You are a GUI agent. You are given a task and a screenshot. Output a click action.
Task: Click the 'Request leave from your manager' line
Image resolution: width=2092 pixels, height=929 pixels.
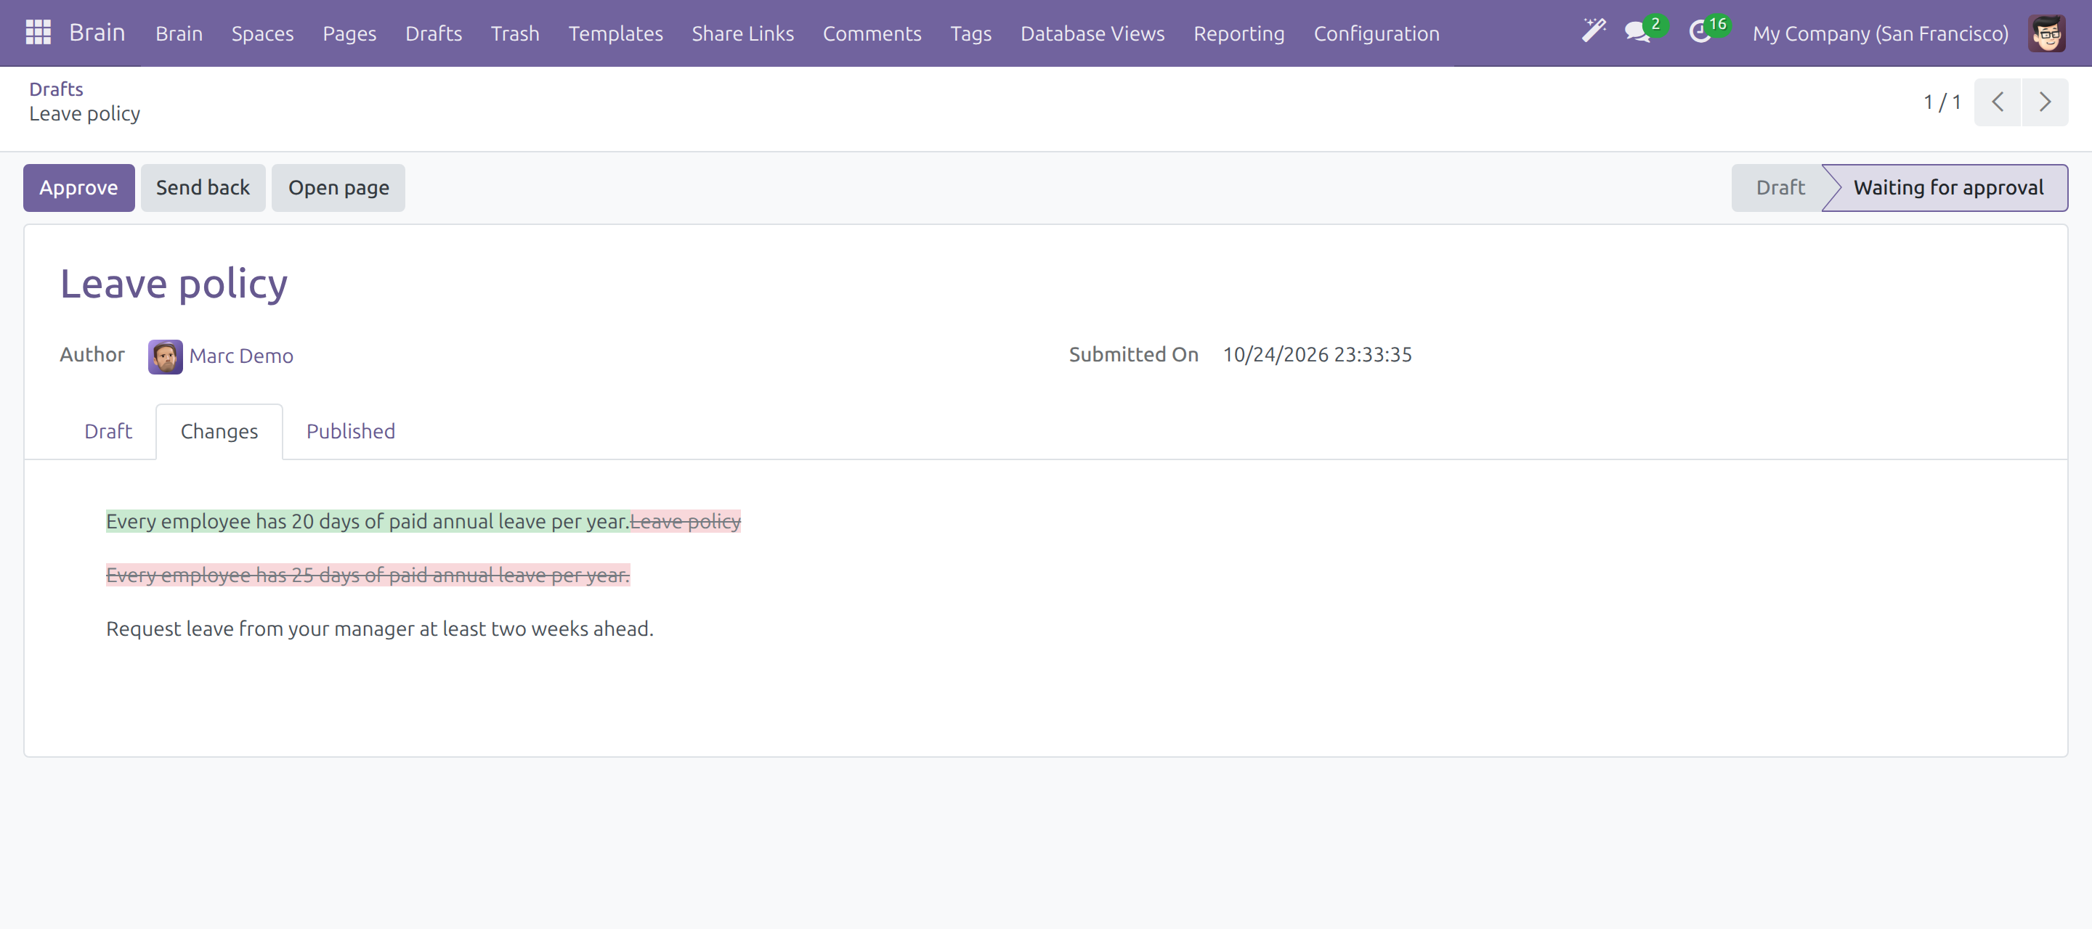pyautogui.click(x=380, y=629)
